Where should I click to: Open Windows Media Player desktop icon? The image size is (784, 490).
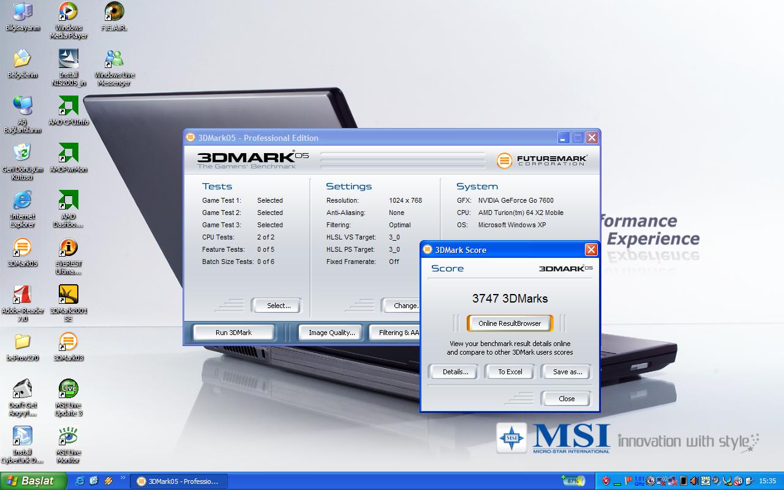pos(68,20)
